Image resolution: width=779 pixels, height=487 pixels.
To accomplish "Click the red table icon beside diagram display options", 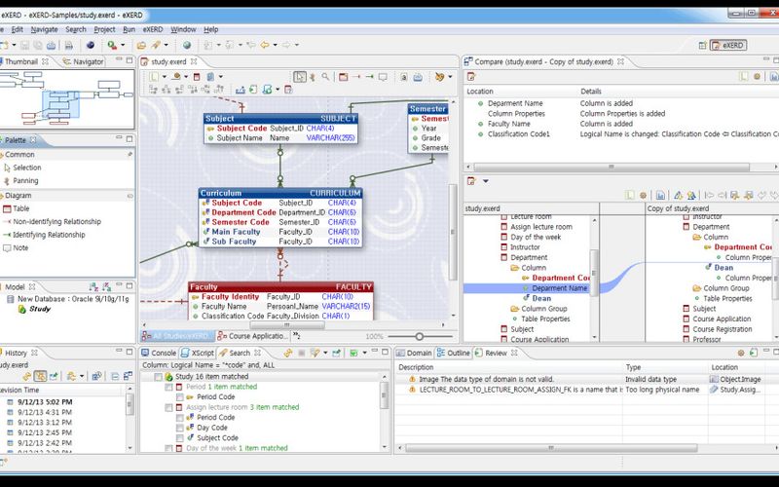I will pos(197,77).
